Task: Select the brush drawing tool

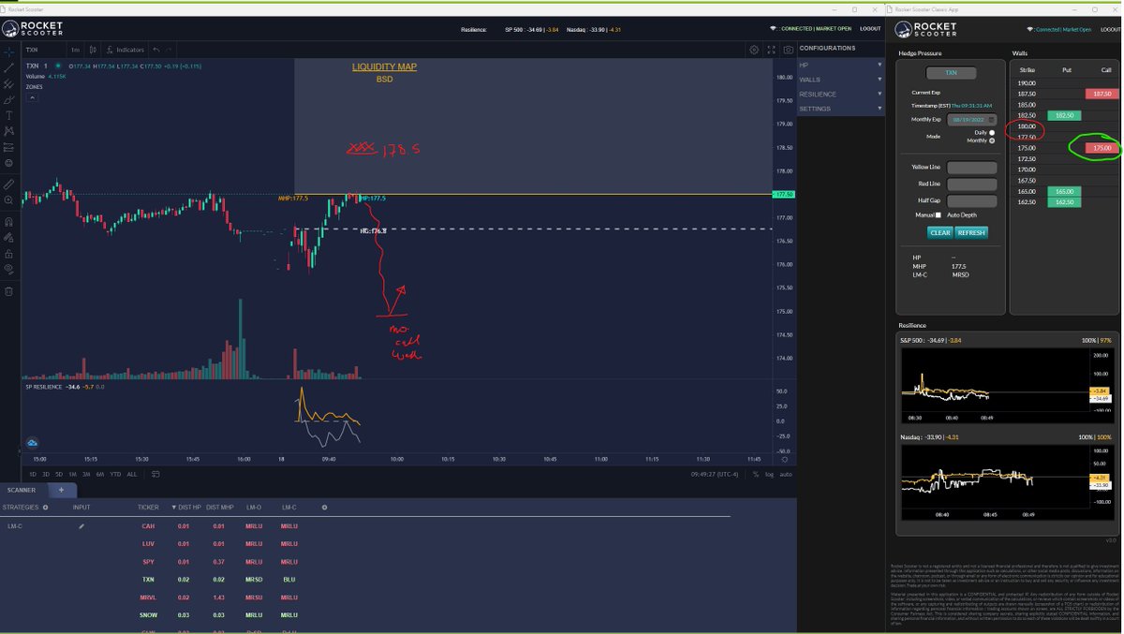Action: 8,99
